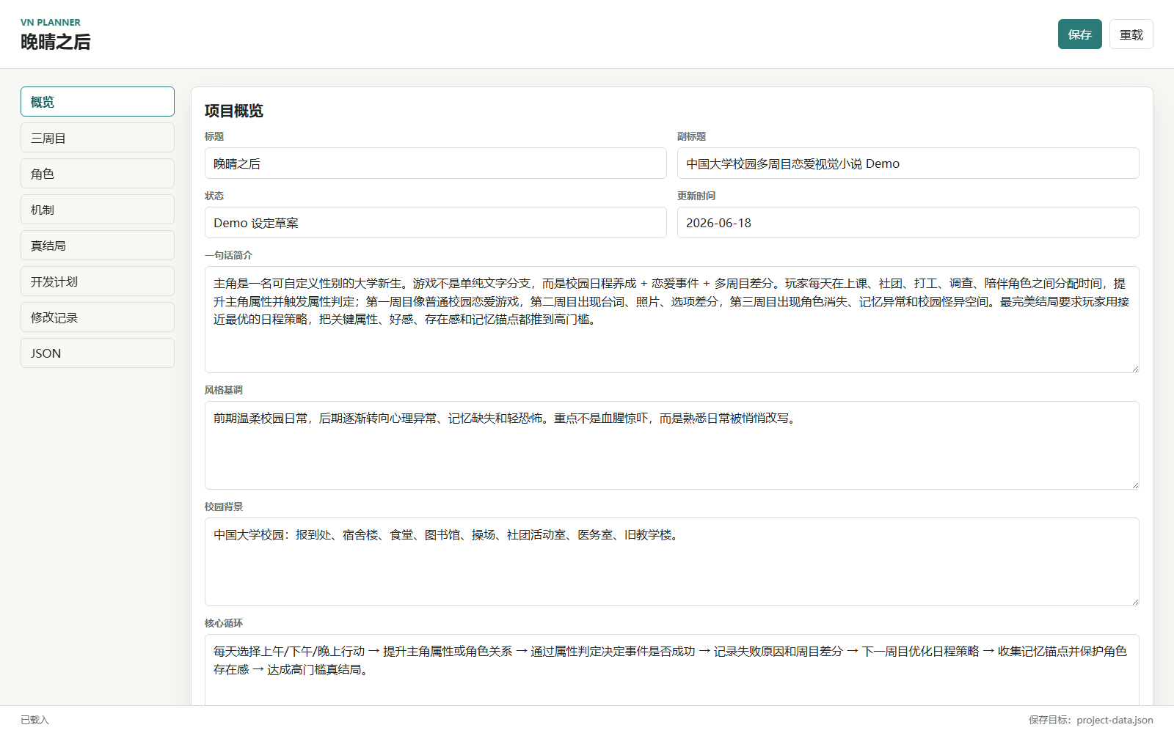The height and width of the screenshot is (733, 1174).
Task: Grab the 一句话简介 textarea resize handle
Action: coord(1134,368)
